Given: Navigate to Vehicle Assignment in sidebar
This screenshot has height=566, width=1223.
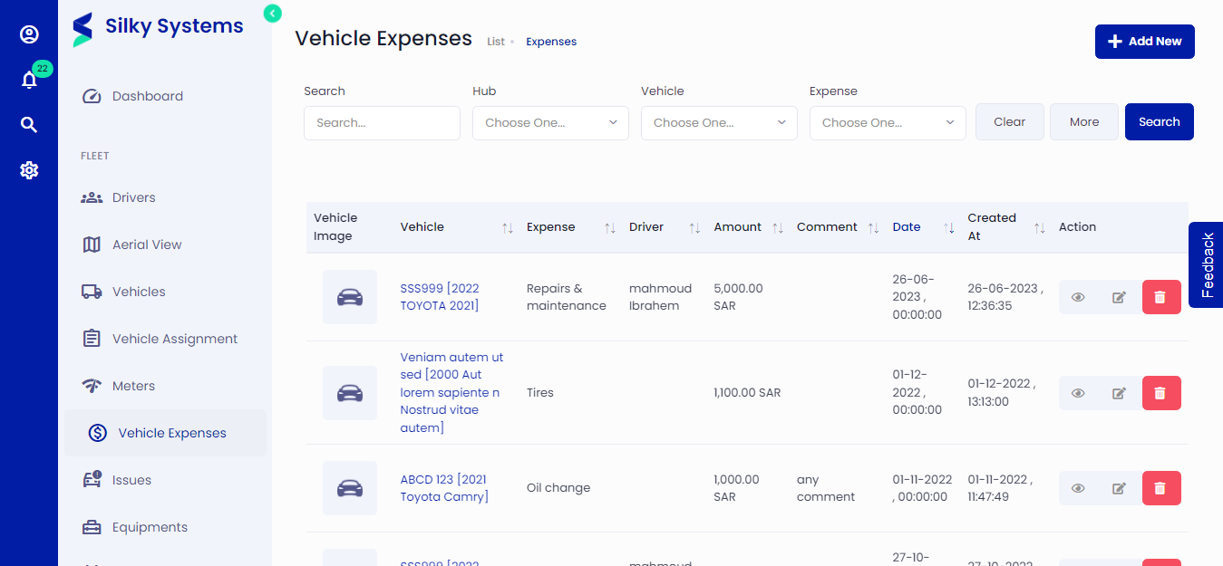Looking at the screenshot, I should point(173,338).
